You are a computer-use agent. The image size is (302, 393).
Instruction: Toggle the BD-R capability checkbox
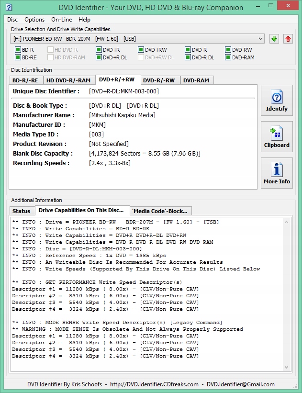click(x=18, y=50)
